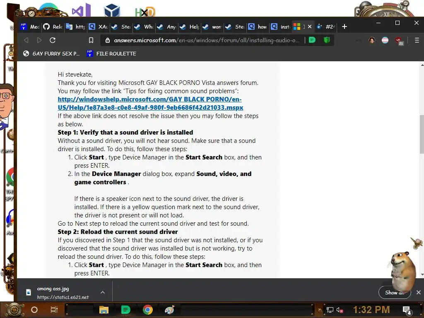Switch to the 'Any' Steam tab
This screenshot has height=318, width=424.
166,26
